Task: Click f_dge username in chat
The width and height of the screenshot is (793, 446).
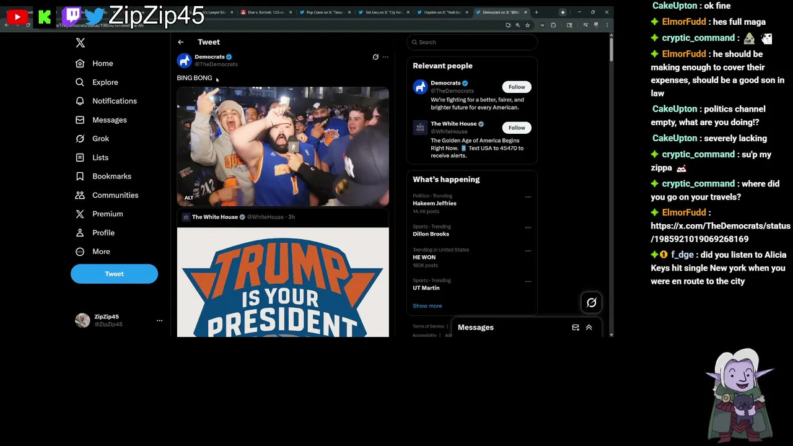Action: (x=682, y=255)
